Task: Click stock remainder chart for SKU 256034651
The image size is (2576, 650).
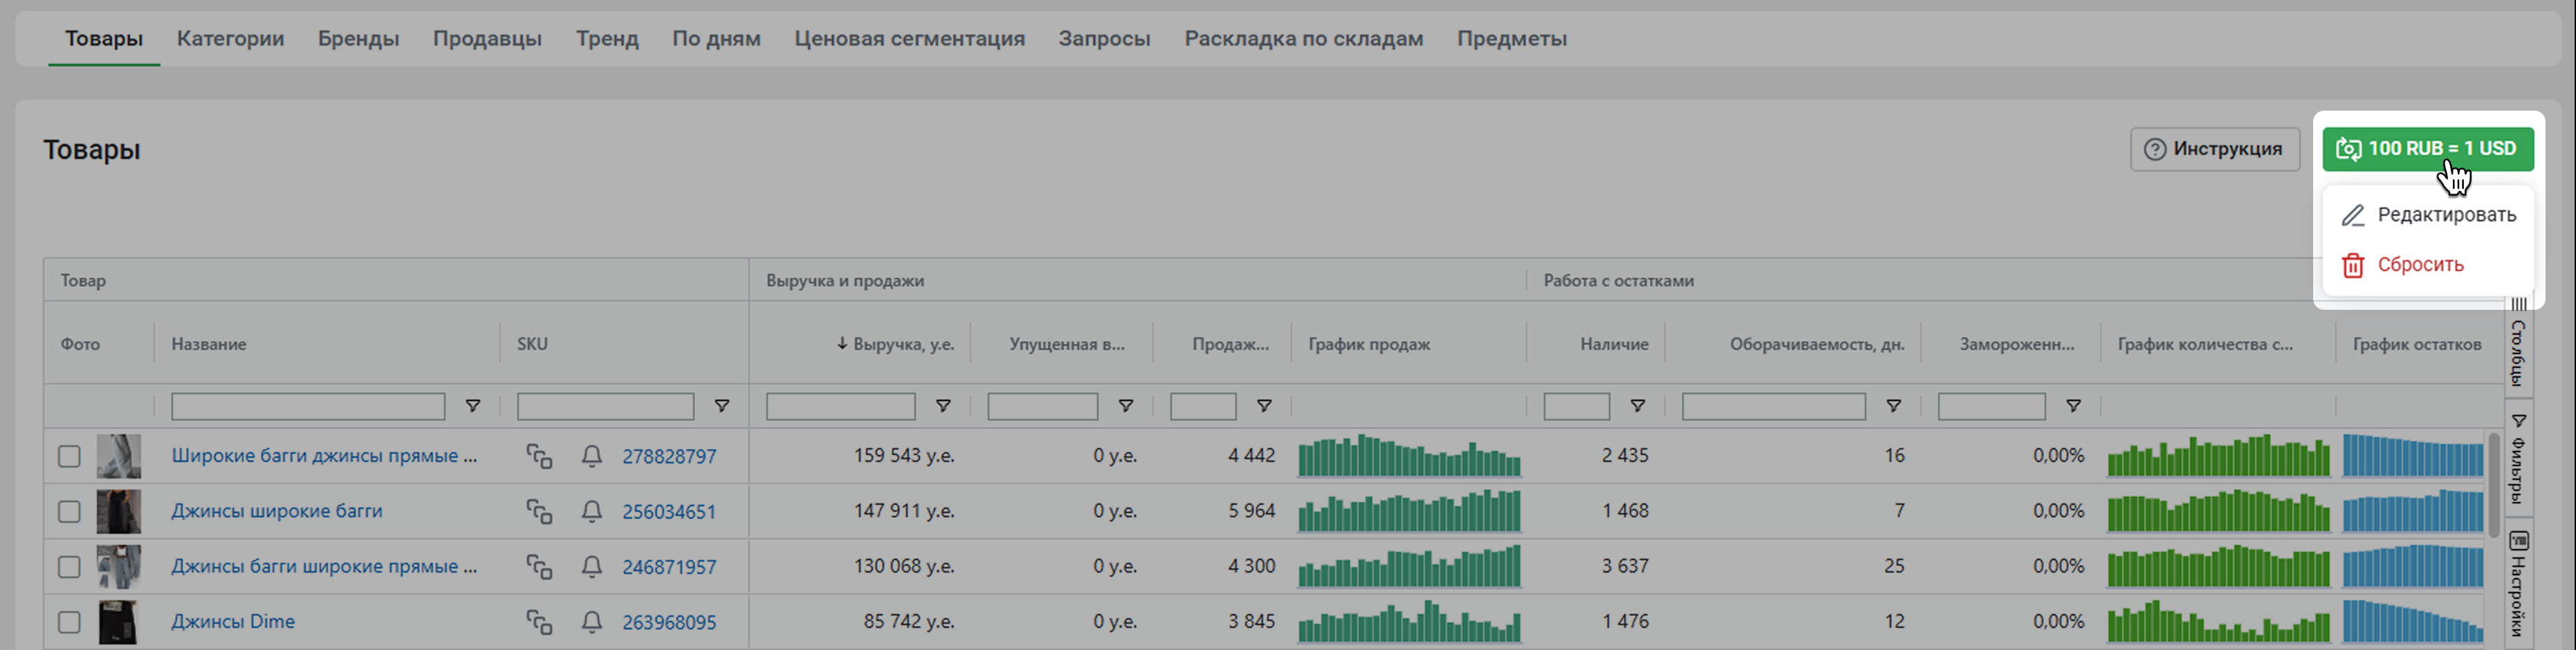Action: point(2412,511)
